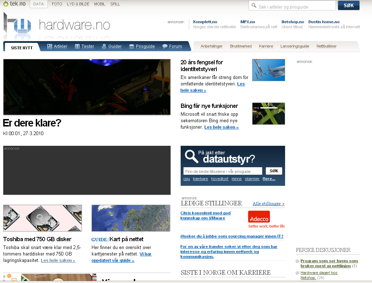Open 'Toshiba med 750 GB disker' headline
This screenshot has width=372, height=283.
pyautogui.click(x=37, y=239)
